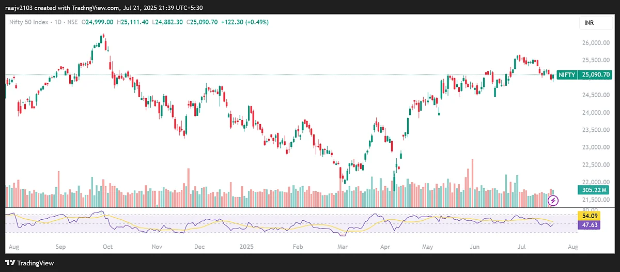Click the 26,000.00 price axis label
This screenshot has height=272, width=620.
[597, 43]
